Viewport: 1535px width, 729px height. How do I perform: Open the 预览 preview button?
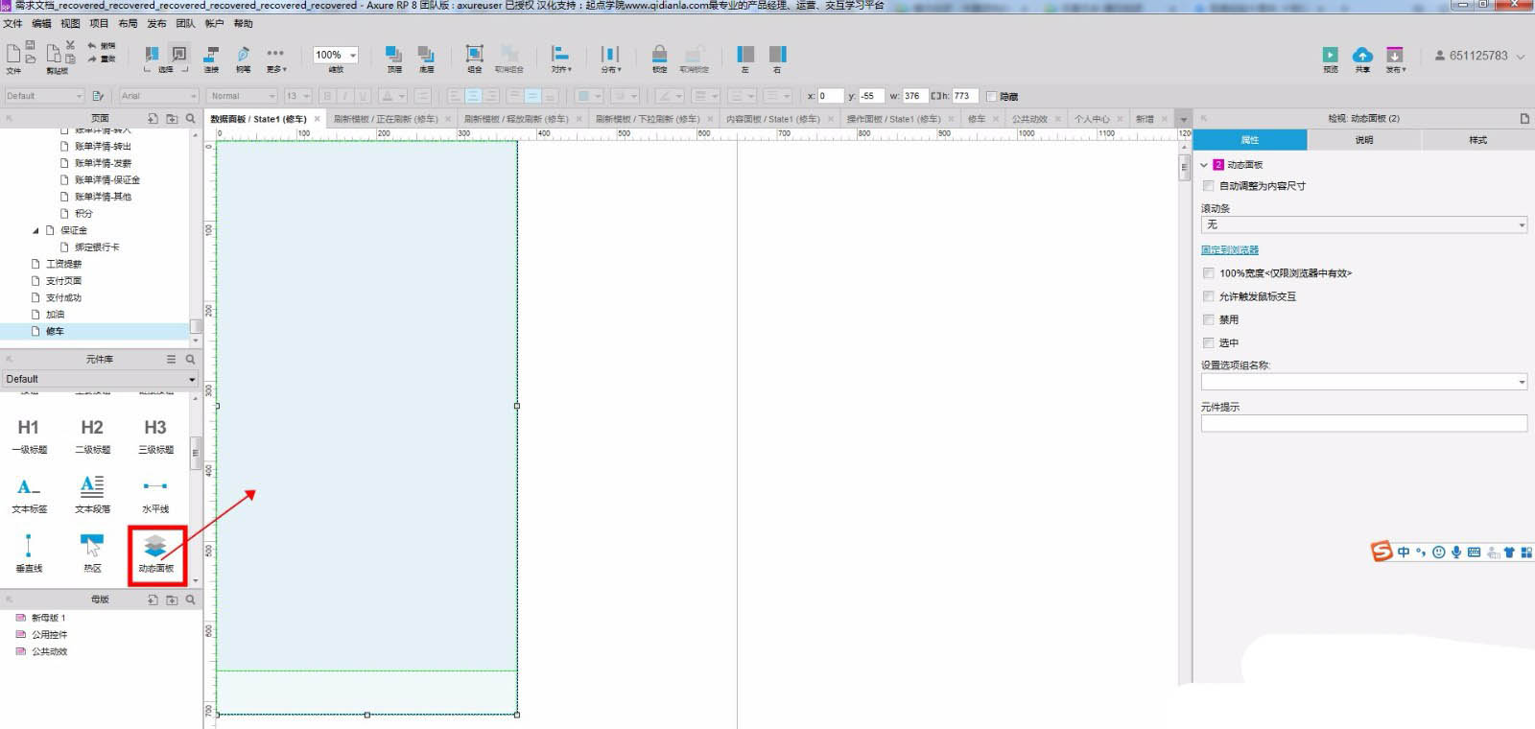(1330, 58)
